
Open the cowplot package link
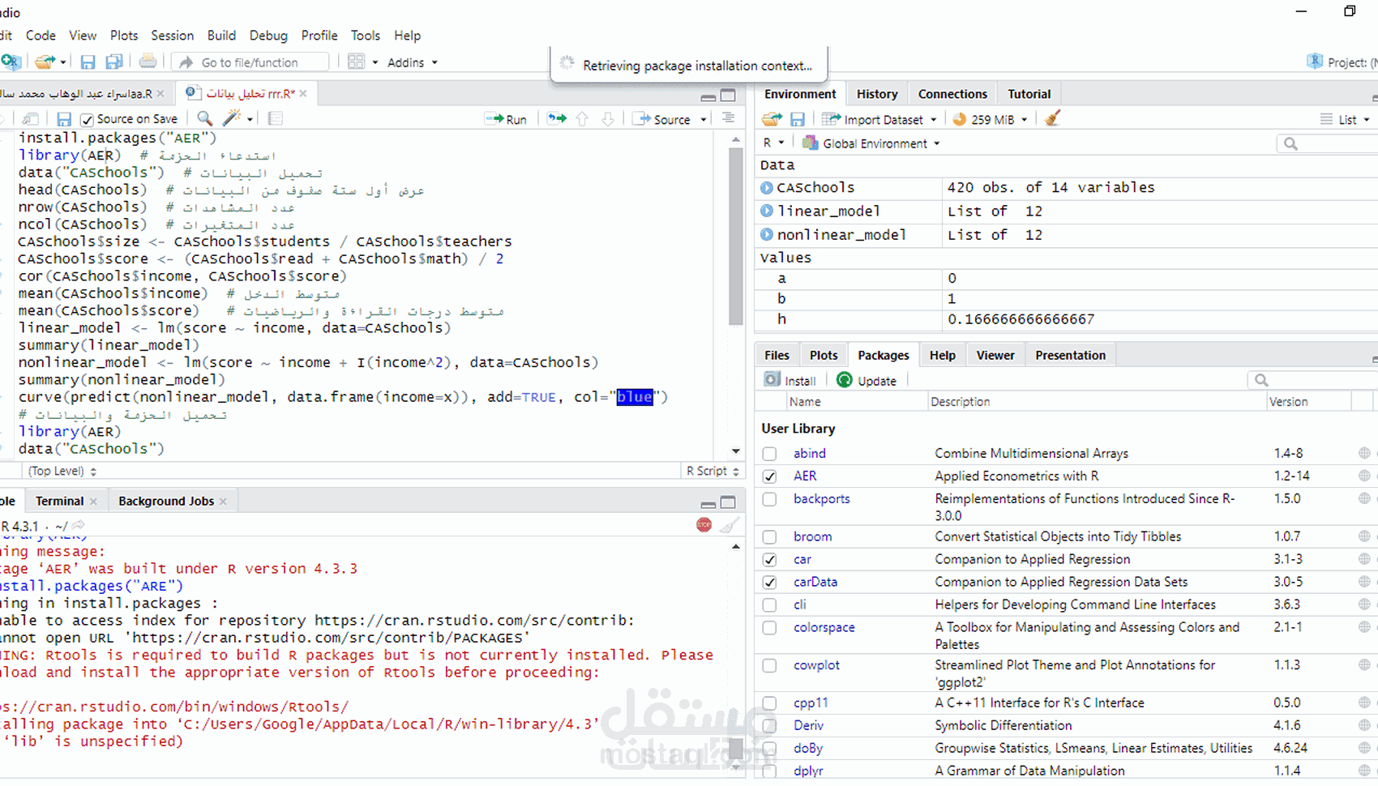pyautogui.click(x=816, y=664)
